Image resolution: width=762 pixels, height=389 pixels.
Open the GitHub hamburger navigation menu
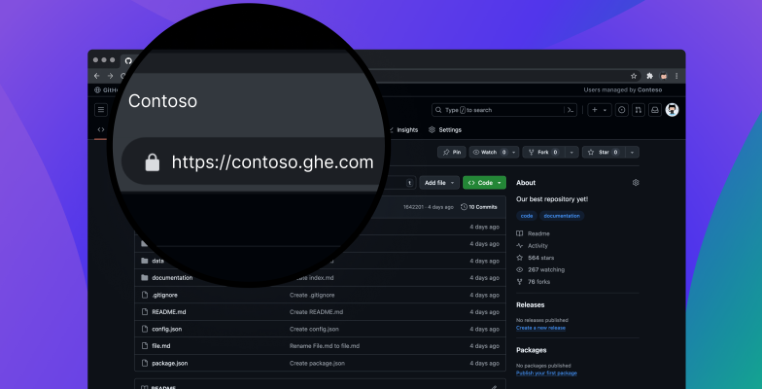coord(101,110)
